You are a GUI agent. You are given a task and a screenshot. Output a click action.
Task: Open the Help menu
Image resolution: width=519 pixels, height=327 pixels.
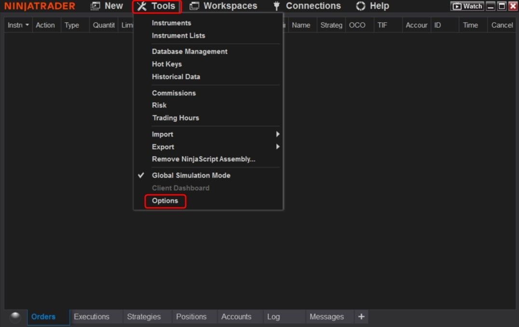click(372, 6)
